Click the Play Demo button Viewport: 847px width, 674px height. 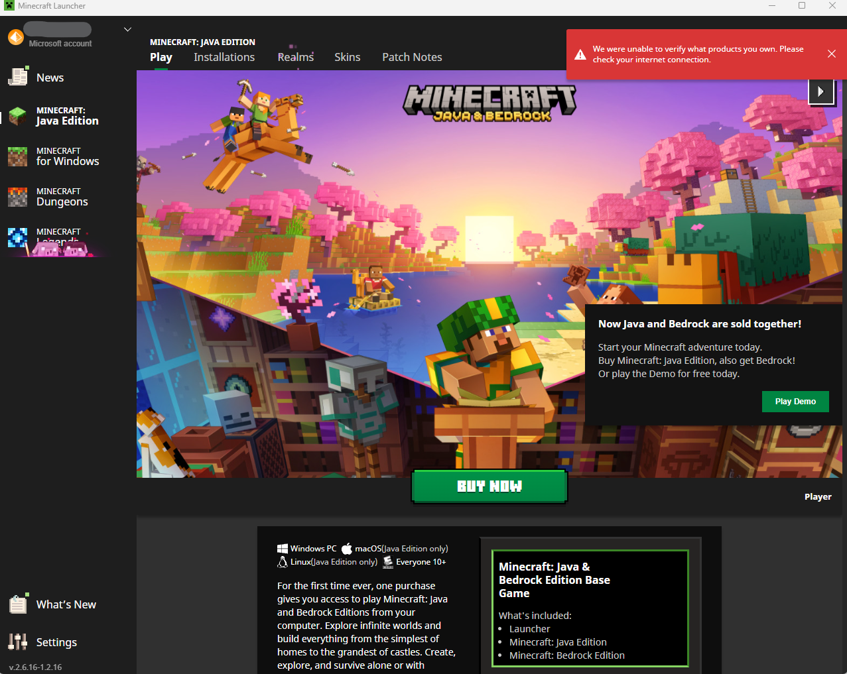pos(795,402)
